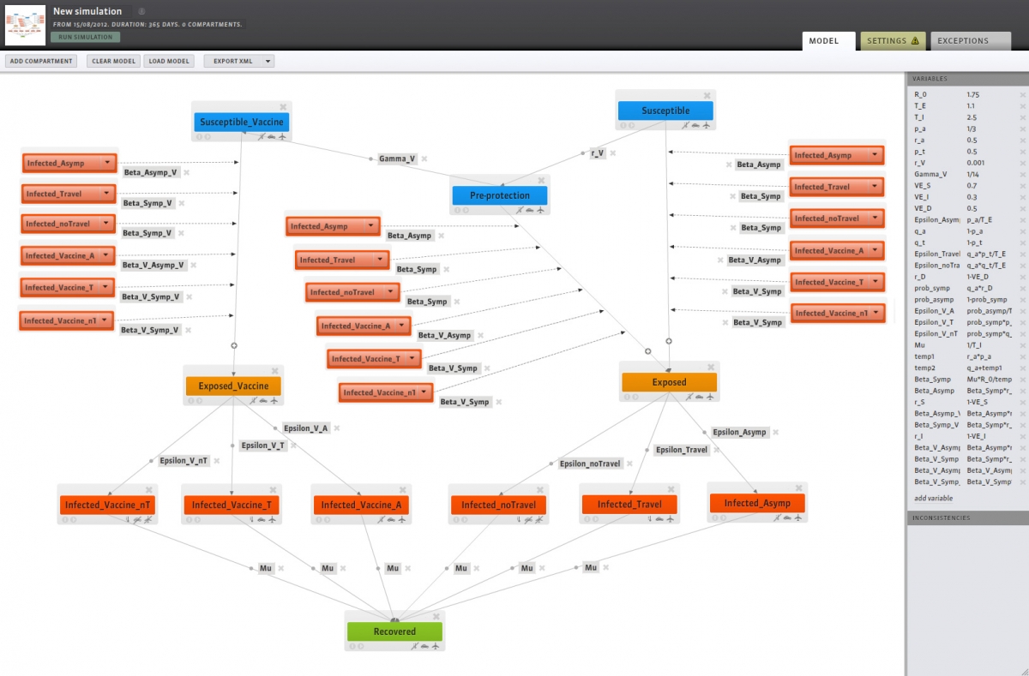
Task: Remove the Epsilon_Asymp transition
Action: click(x=775, y=432)
